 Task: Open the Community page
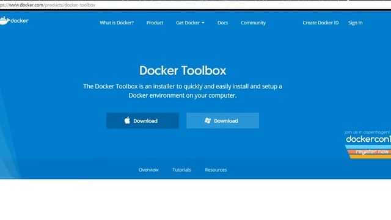(x=253, y=23)
